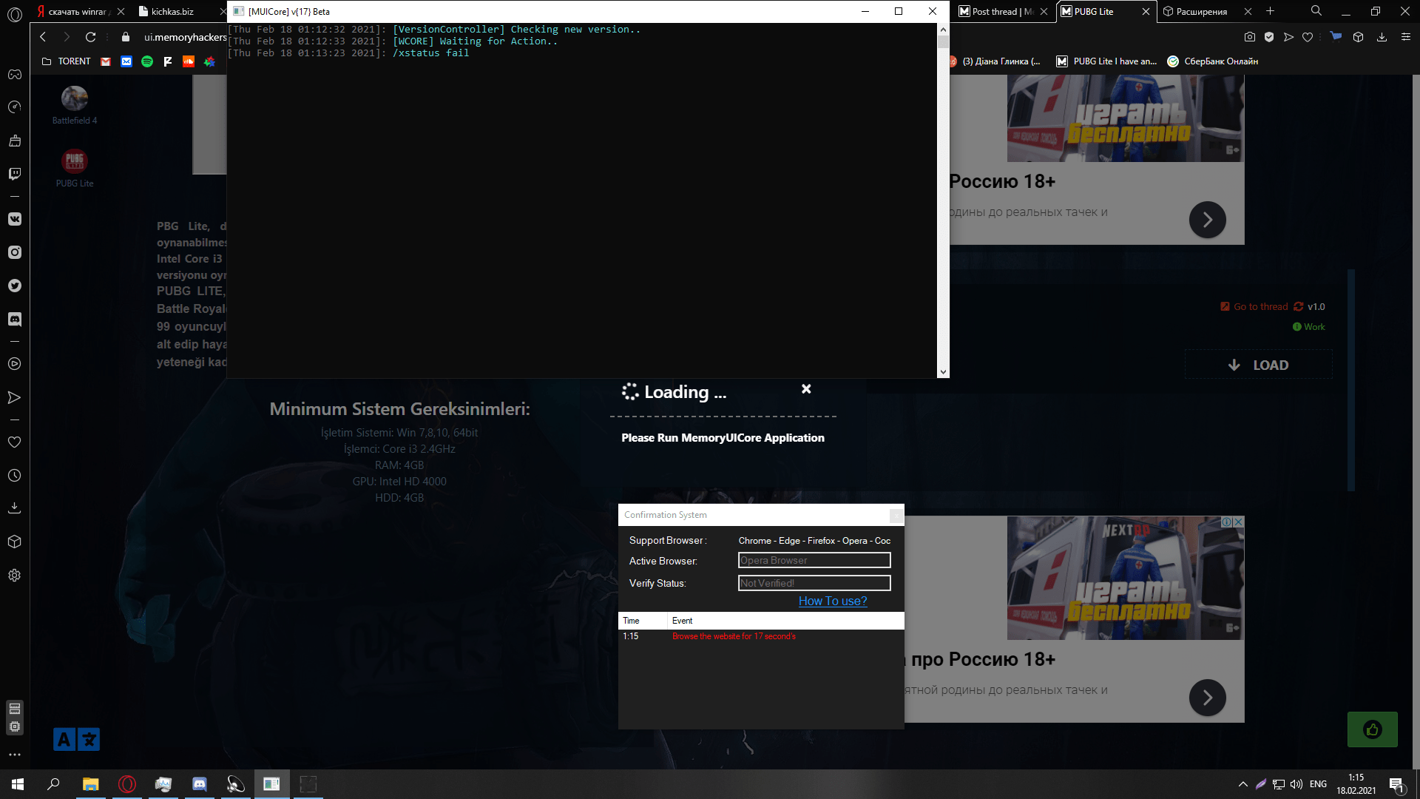Open the Easy Setup sliders icon
The width and height of the screenshot is (1420, 799).
(1406, 37)
